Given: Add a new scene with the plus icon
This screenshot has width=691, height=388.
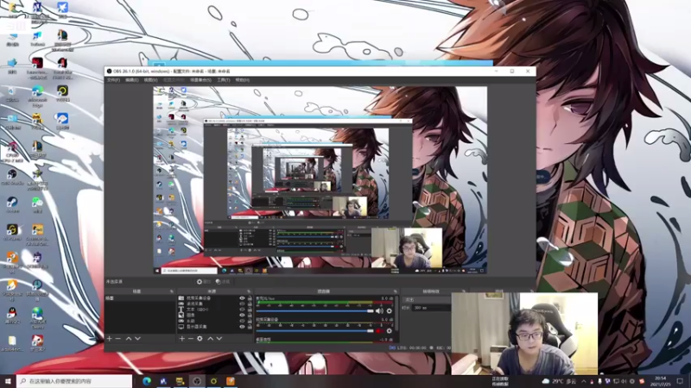Looking at the screenshot, I should pos(110,339).
